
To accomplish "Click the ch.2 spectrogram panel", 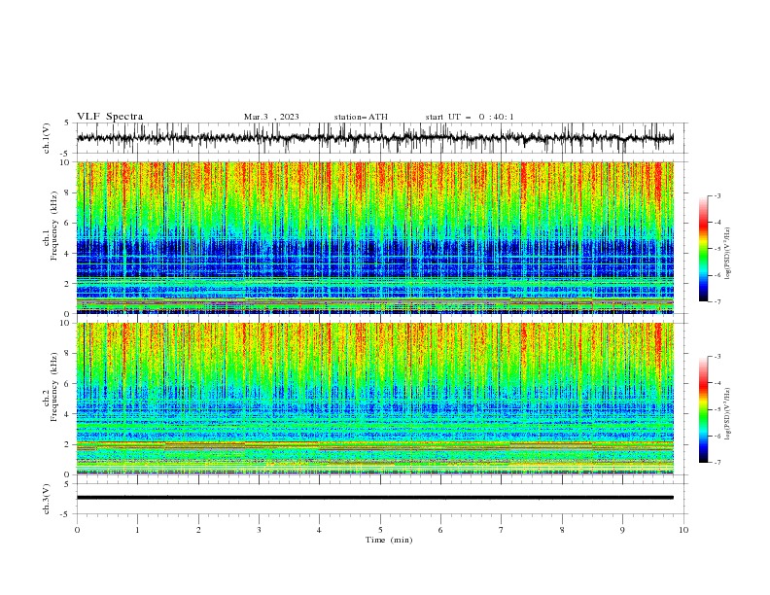I will (374, 399).
